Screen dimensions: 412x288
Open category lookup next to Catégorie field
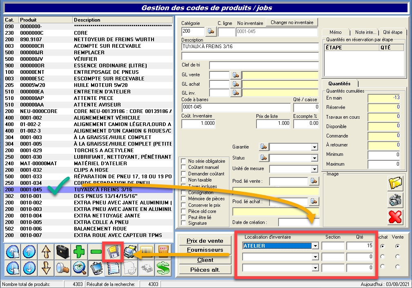click(211, 31)
